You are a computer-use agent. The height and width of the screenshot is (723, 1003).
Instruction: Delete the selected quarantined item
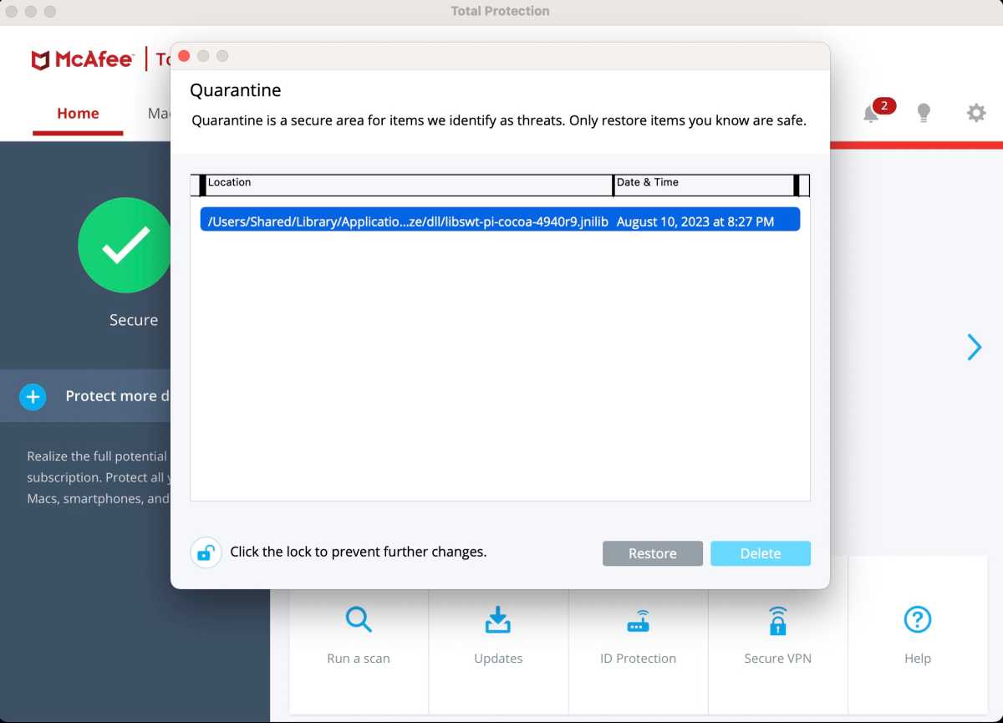pos(761,553)
